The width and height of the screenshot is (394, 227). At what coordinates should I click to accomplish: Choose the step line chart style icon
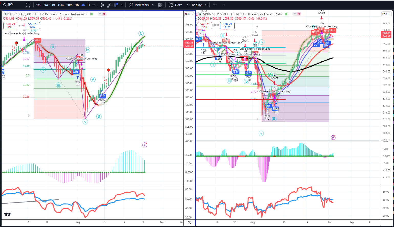point(109,5)
